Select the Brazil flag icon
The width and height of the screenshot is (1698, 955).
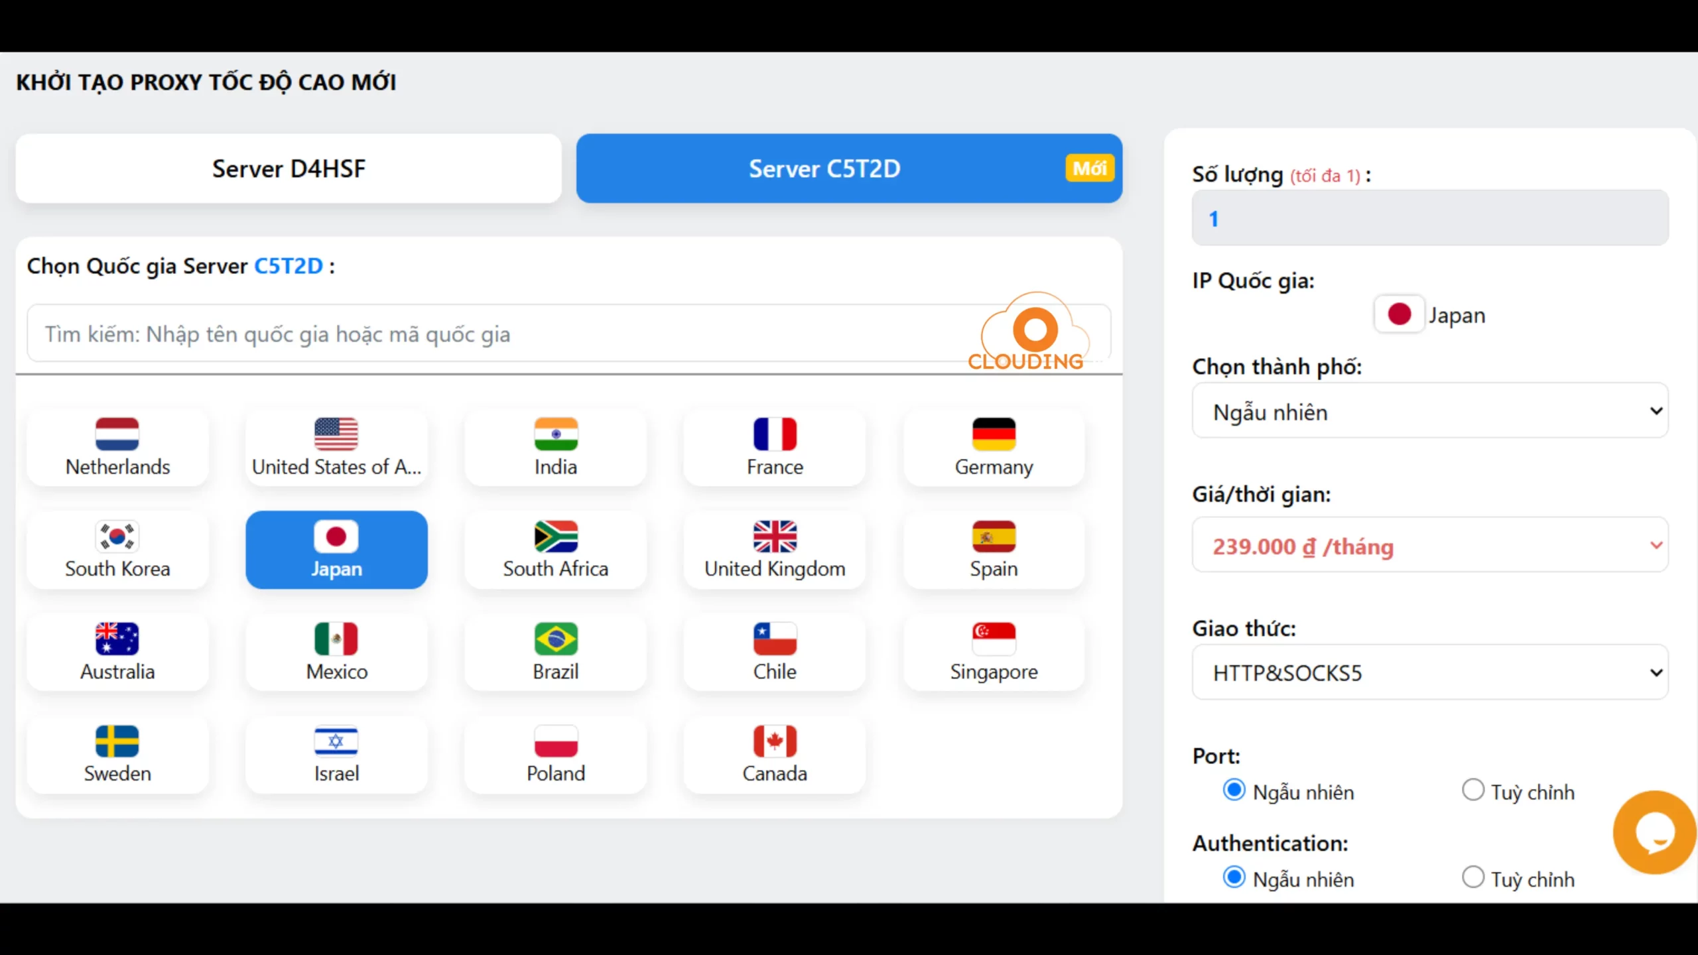pos(555,639)
